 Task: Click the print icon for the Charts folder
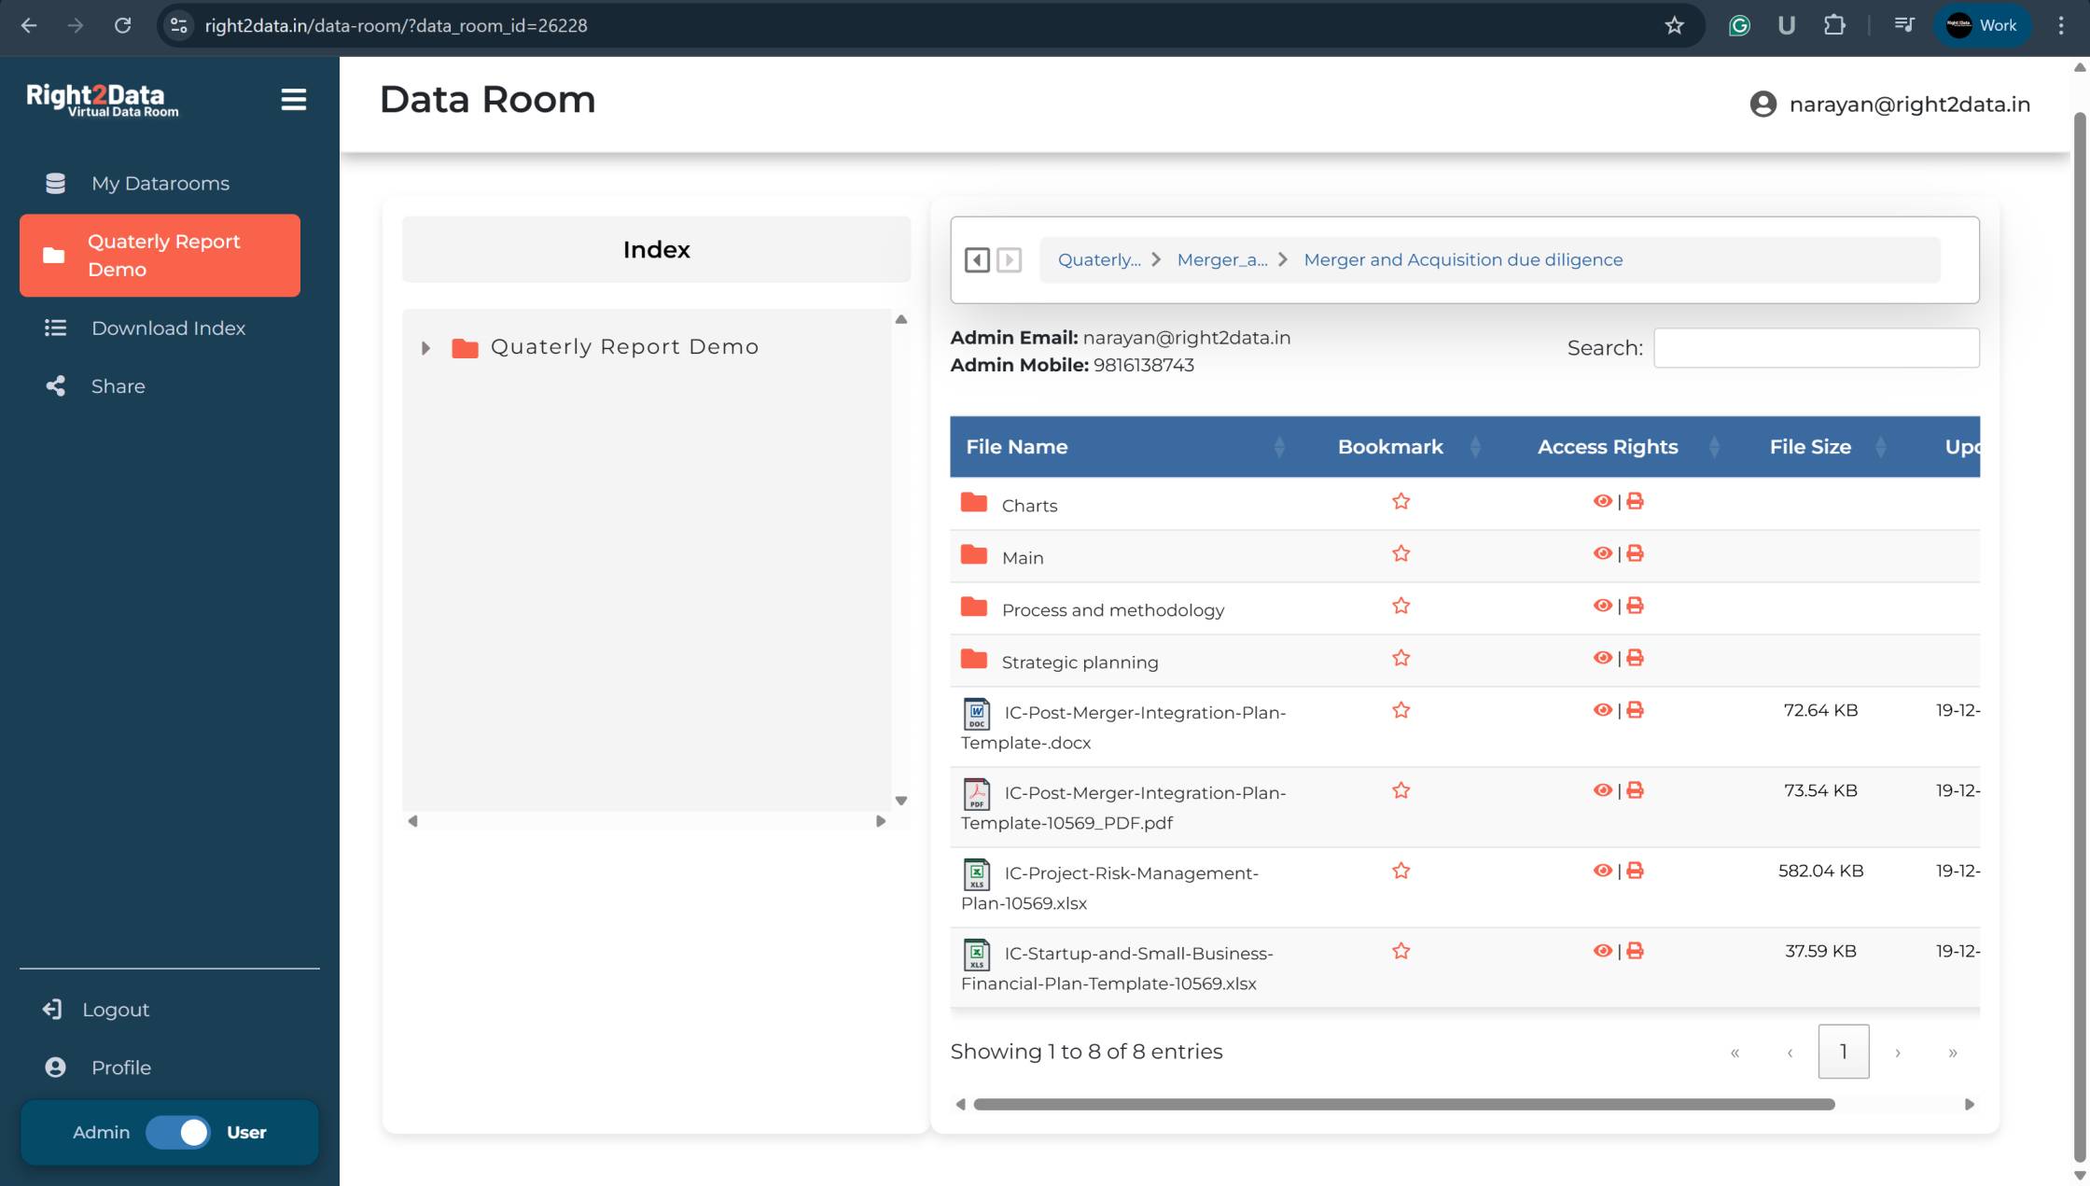pos(1635,501)
